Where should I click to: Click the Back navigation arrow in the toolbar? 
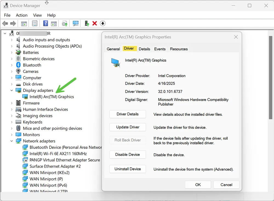point(5,23)
